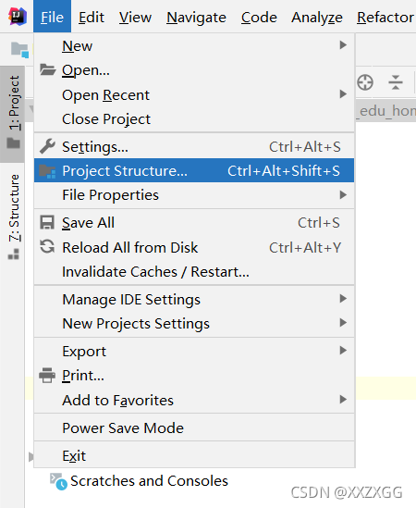
Task: Expand the Open Recent submenu arrow
Action: (343, 94)
